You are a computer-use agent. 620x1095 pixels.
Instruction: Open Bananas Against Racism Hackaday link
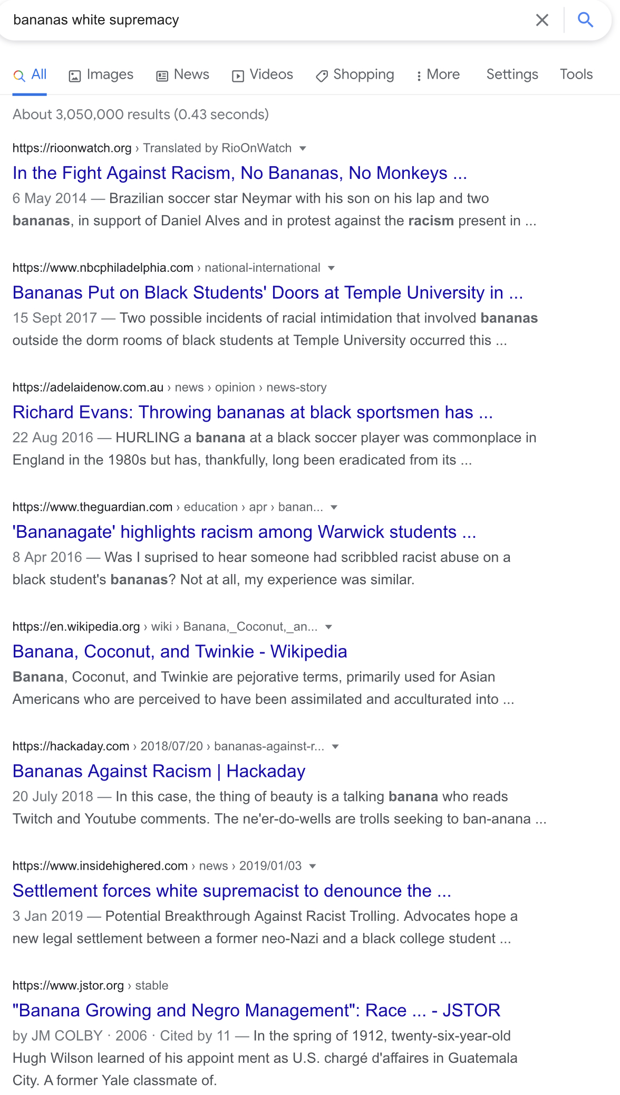coord(159,772)
